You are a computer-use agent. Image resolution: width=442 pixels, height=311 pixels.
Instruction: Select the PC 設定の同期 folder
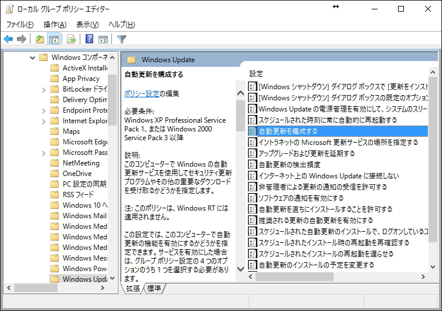click(84, 184)
